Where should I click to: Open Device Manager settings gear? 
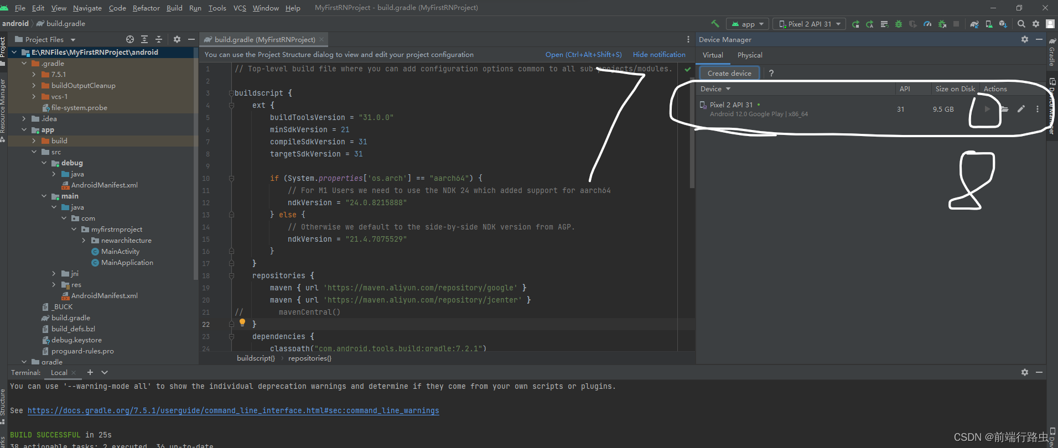pyautogui.click(x=1025, y=39)
